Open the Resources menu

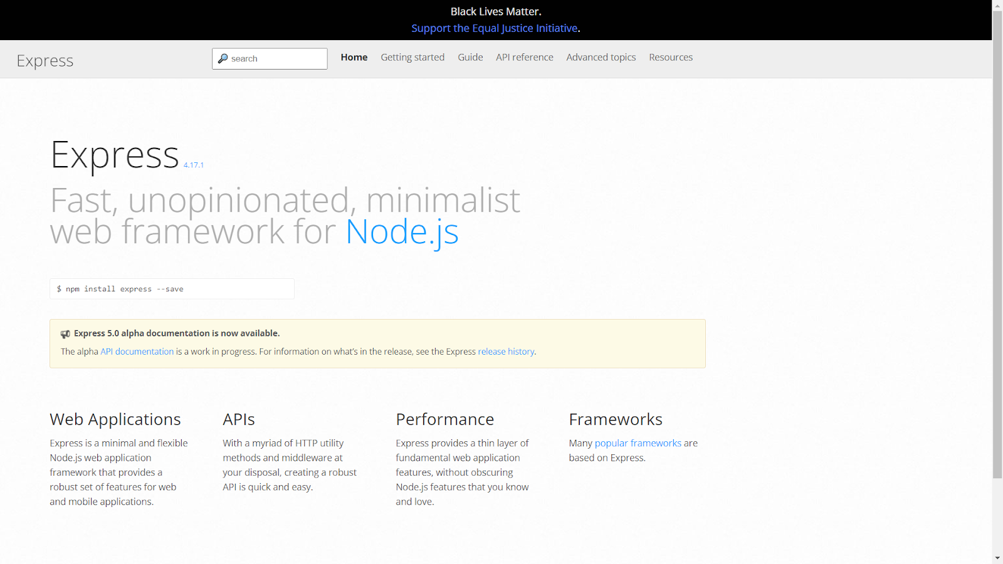pos(671,57)
